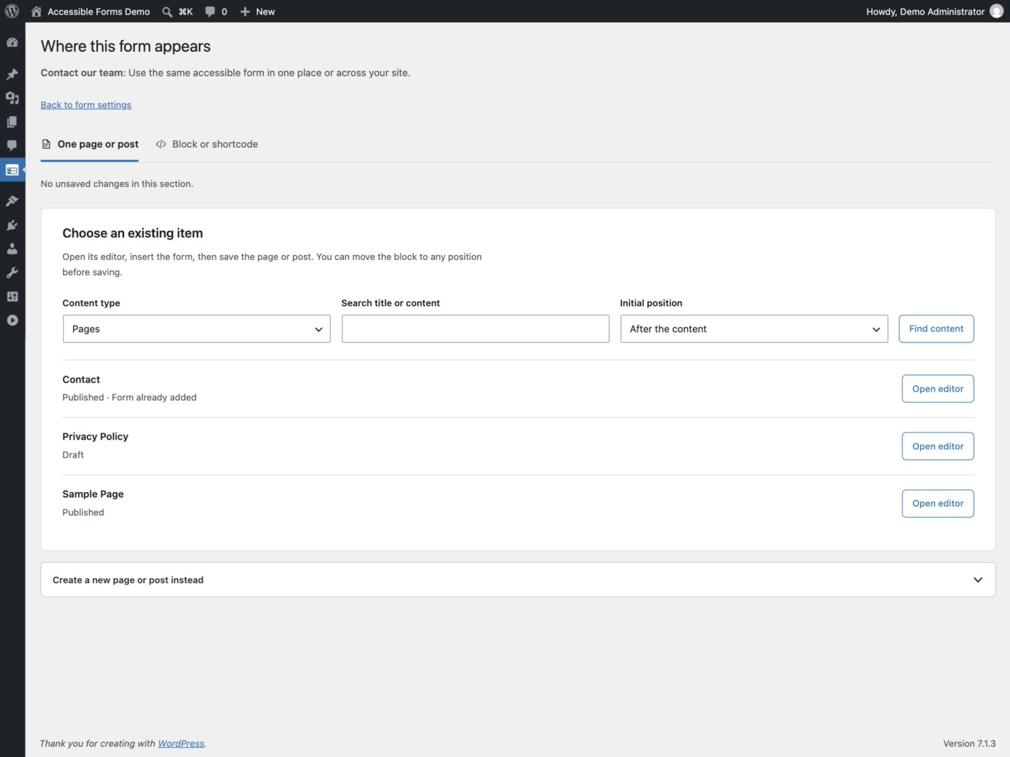Open the Posts pushpin icon
Image resolution: width=1010 pixels, height=757 pixels.
point(12,74)
